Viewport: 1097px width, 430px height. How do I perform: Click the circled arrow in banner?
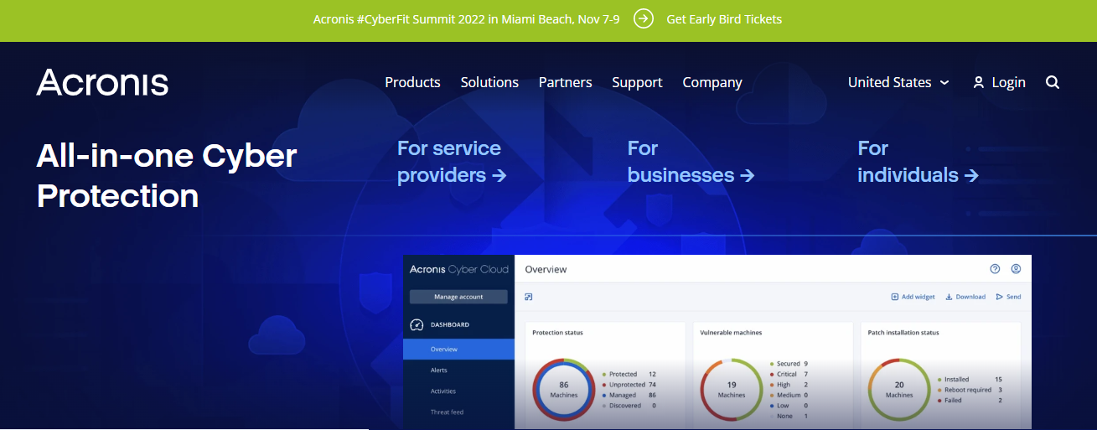coord(644,18)
